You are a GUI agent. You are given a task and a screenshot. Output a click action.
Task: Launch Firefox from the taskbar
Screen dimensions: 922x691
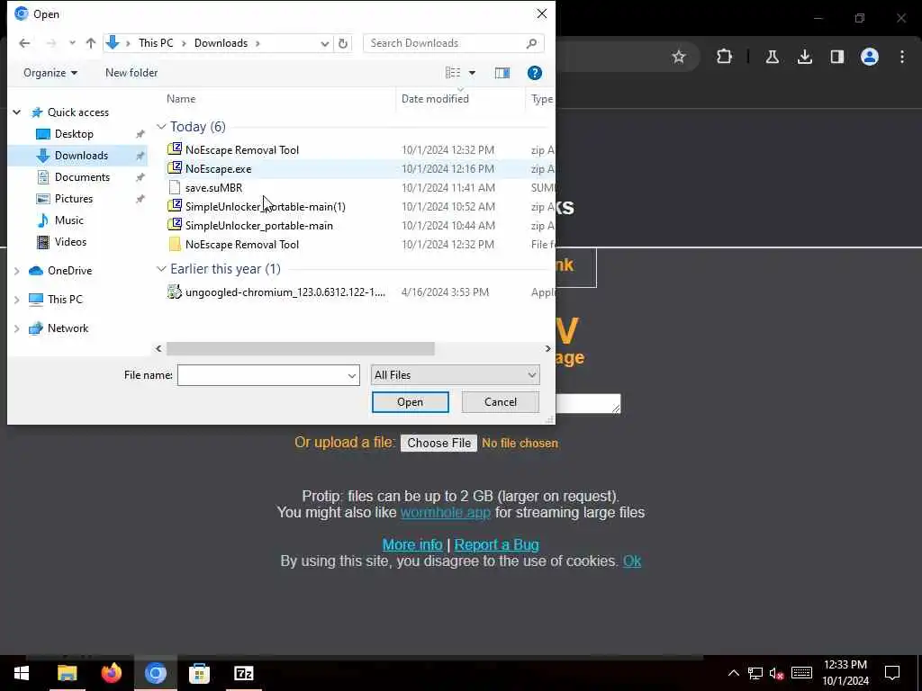pos(111,673)
